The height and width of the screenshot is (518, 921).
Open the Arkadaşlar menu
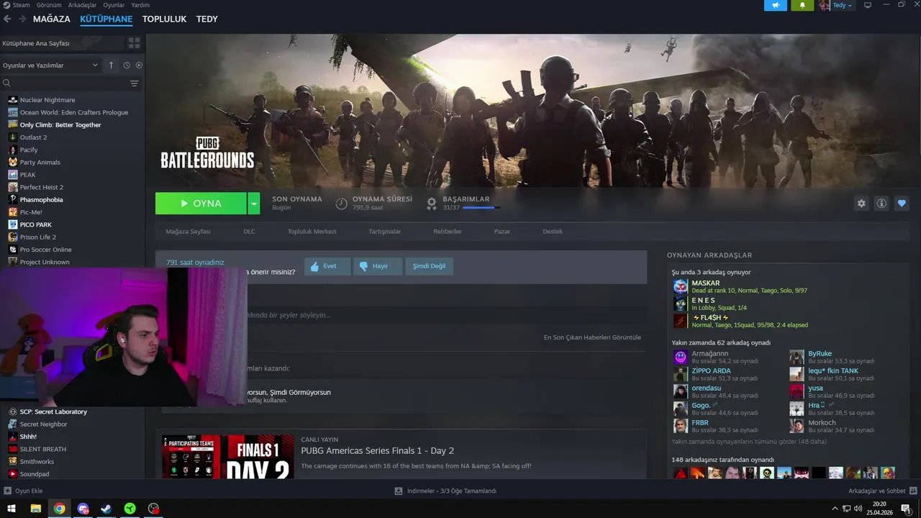82,5
